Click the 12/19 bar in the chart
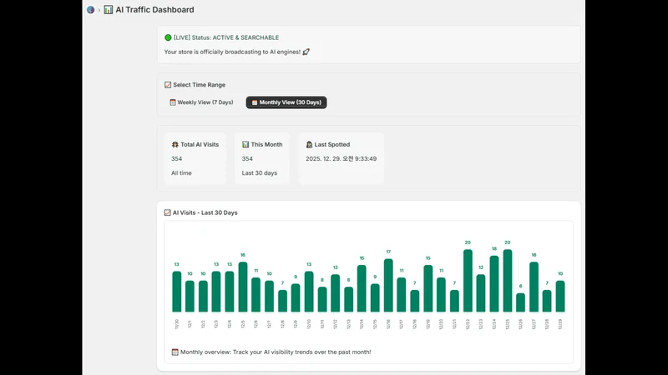 [x=428, y=288]
